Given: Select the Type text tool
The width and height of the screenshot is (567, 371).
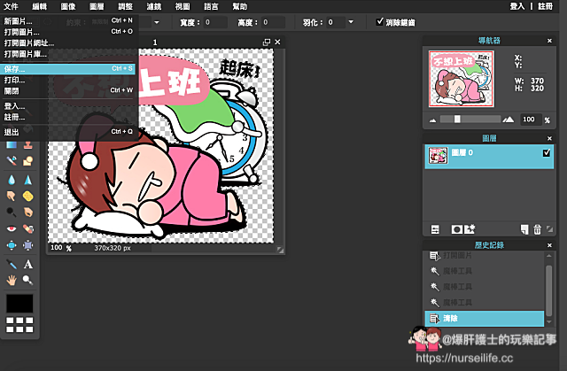Looking at the screenshot, I should (x=27, y=265).
